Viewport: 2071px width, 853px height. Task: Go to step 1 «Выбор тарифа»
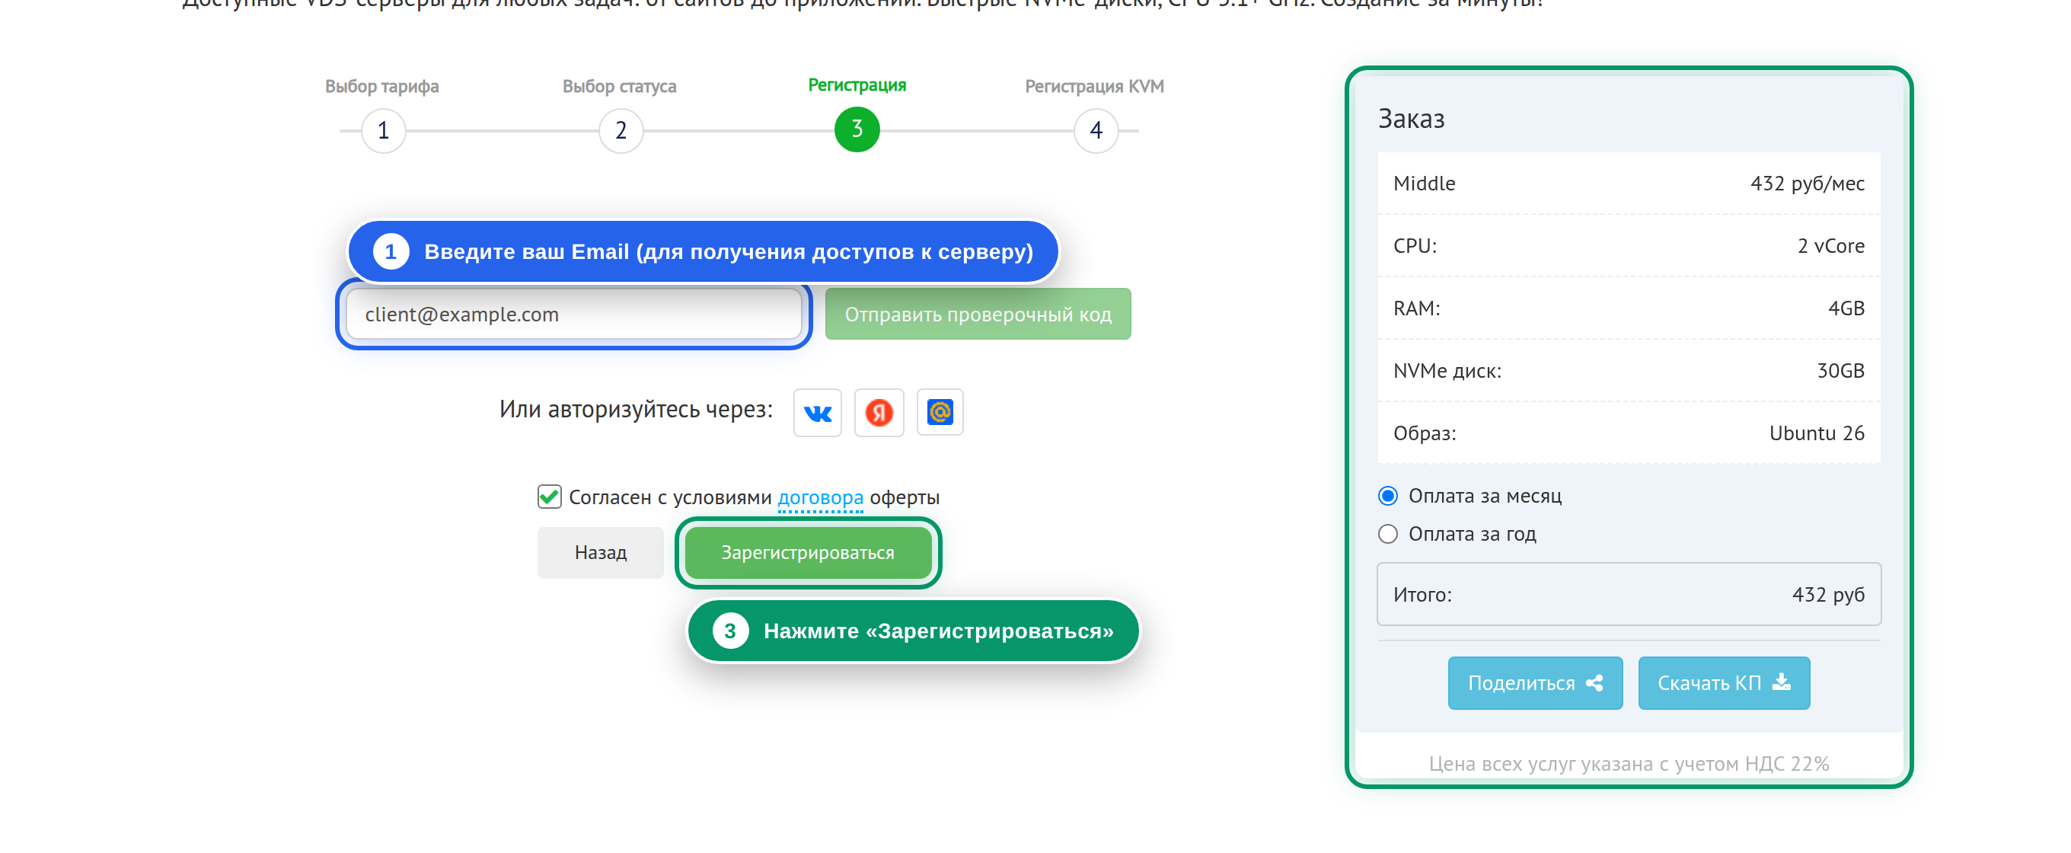[384, 130]
